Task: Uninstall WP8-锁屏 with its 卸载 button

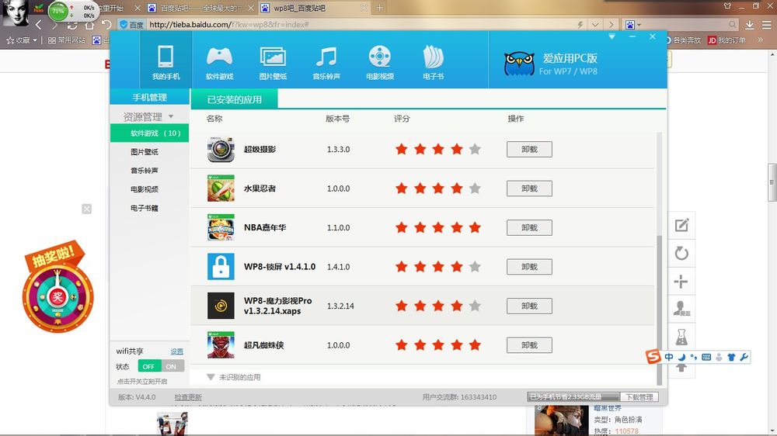Action: [x=529, y=267]
